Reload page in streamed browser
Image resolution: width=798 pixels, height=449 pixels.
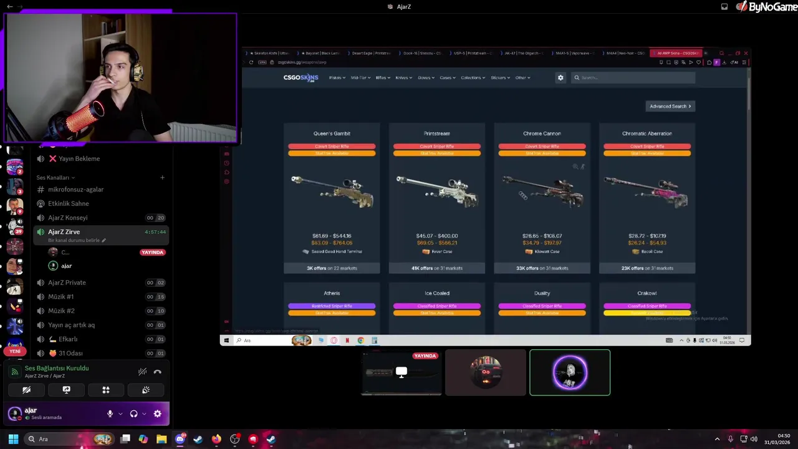click(x=251, y=62)
